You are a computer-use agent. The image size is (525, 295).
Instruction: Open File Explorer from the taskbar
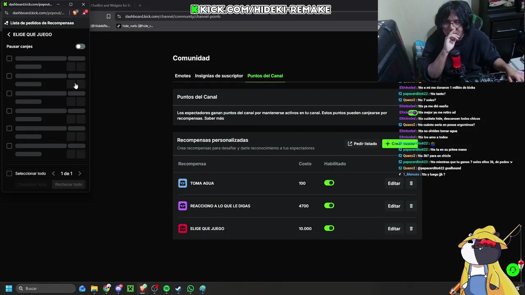[x=94, y=288]
